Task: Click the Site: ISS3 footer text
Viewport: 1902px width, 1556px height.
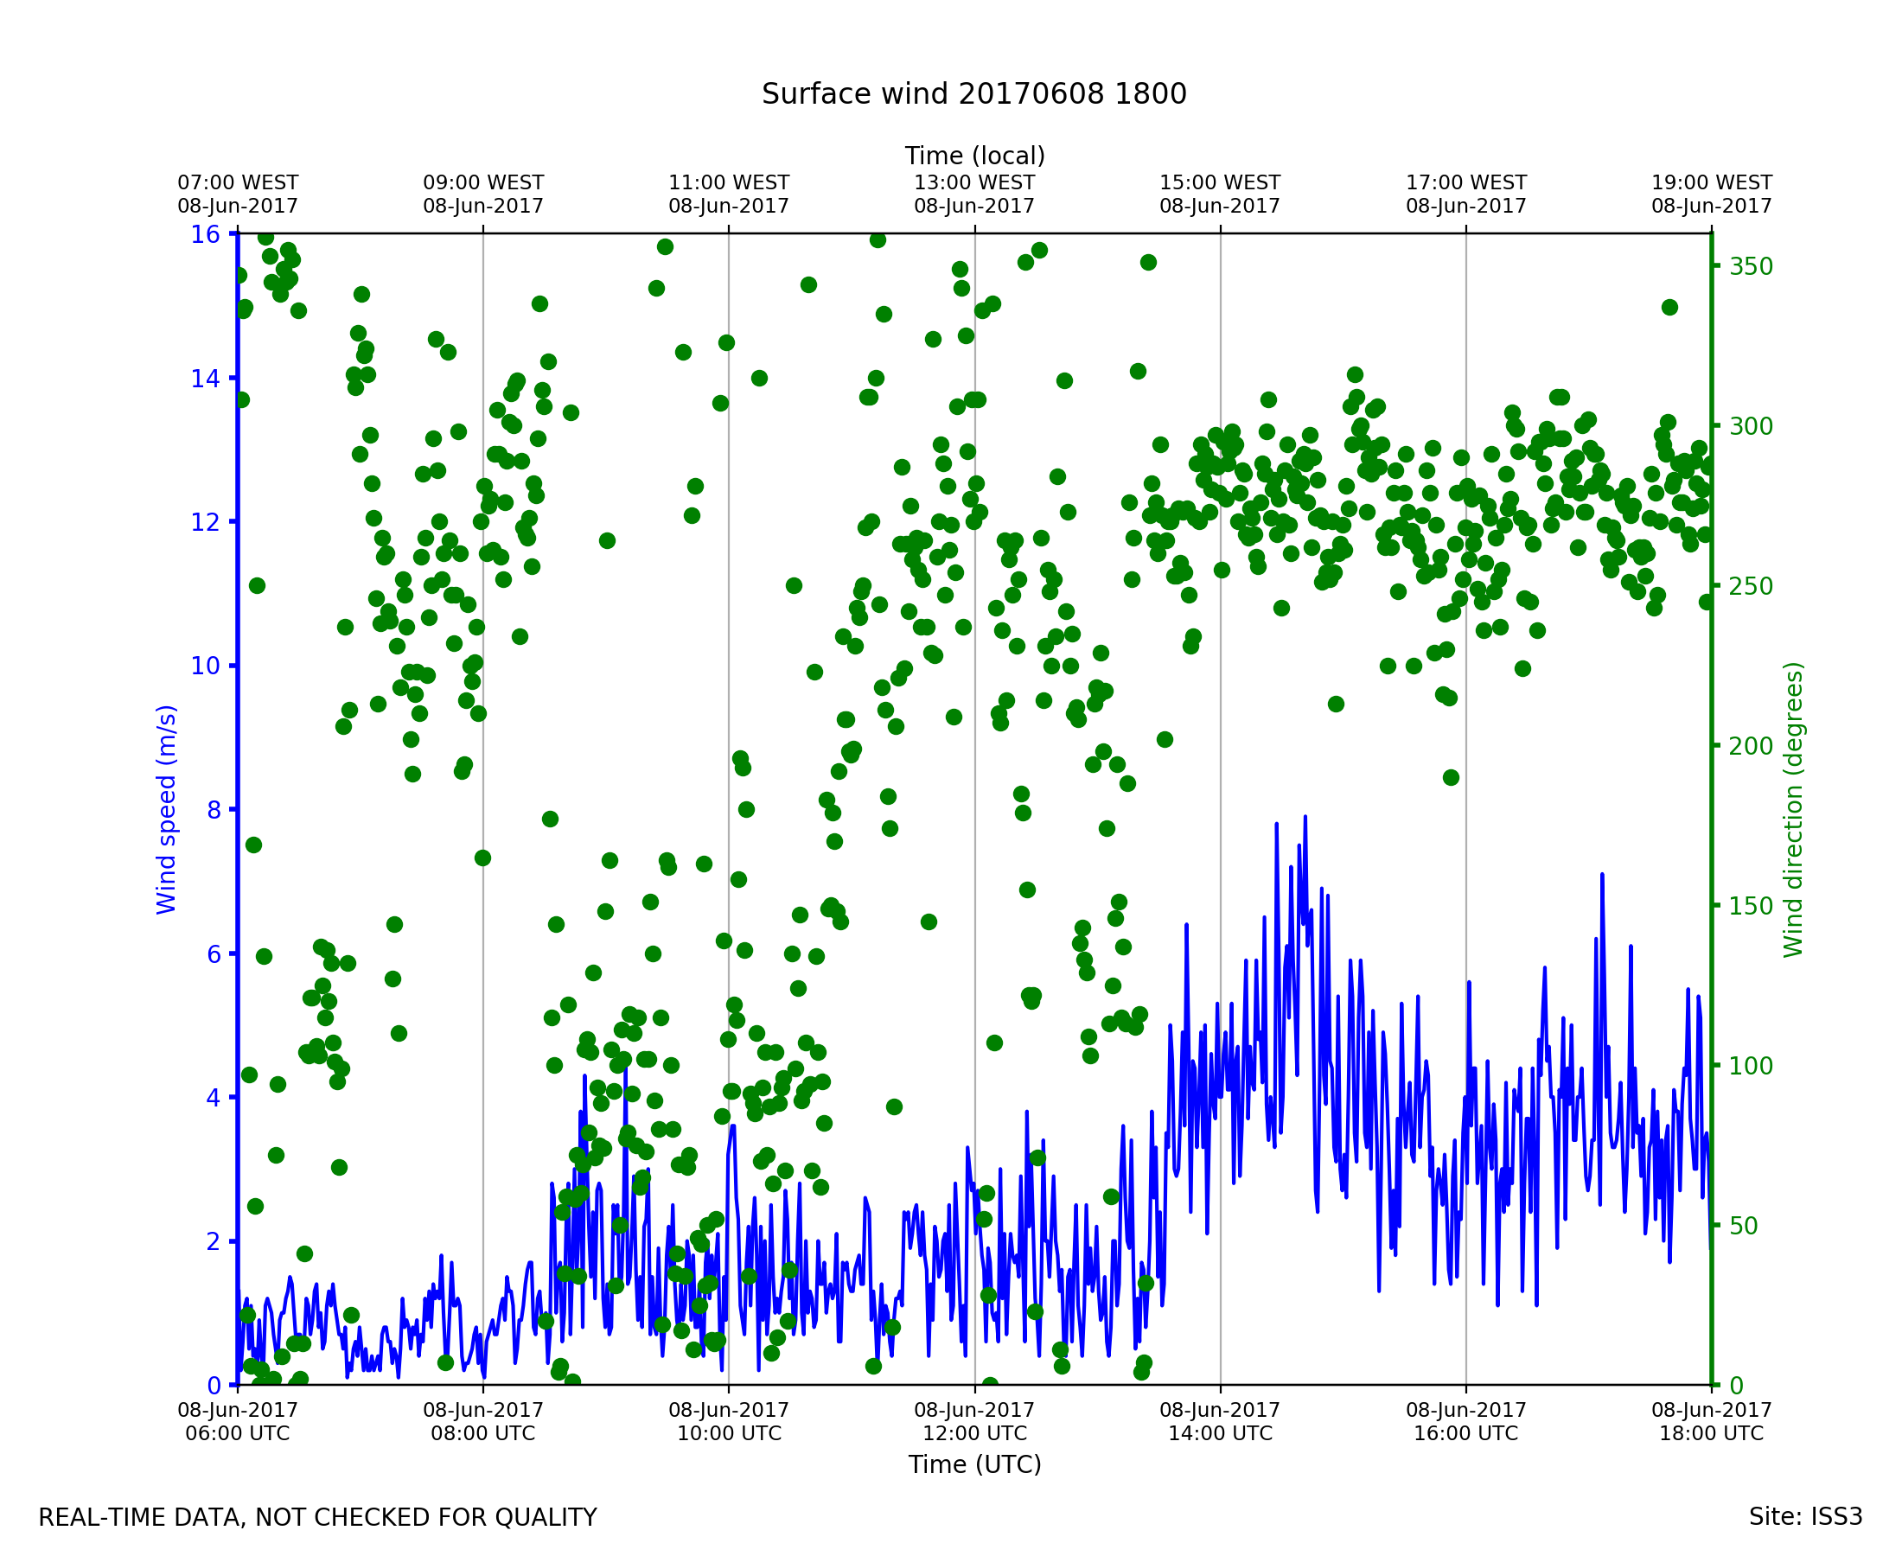Action: click(1805, 1516)
